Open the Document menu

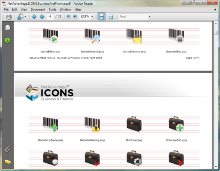(x=38, y=9)
